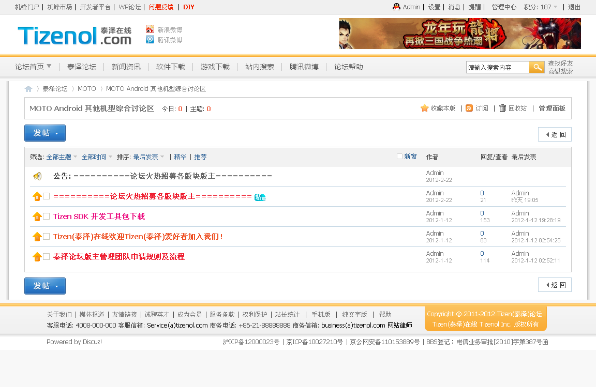Open the 关于我们 footer link
The width and height of the screenshot is (596, 387).
59,315
